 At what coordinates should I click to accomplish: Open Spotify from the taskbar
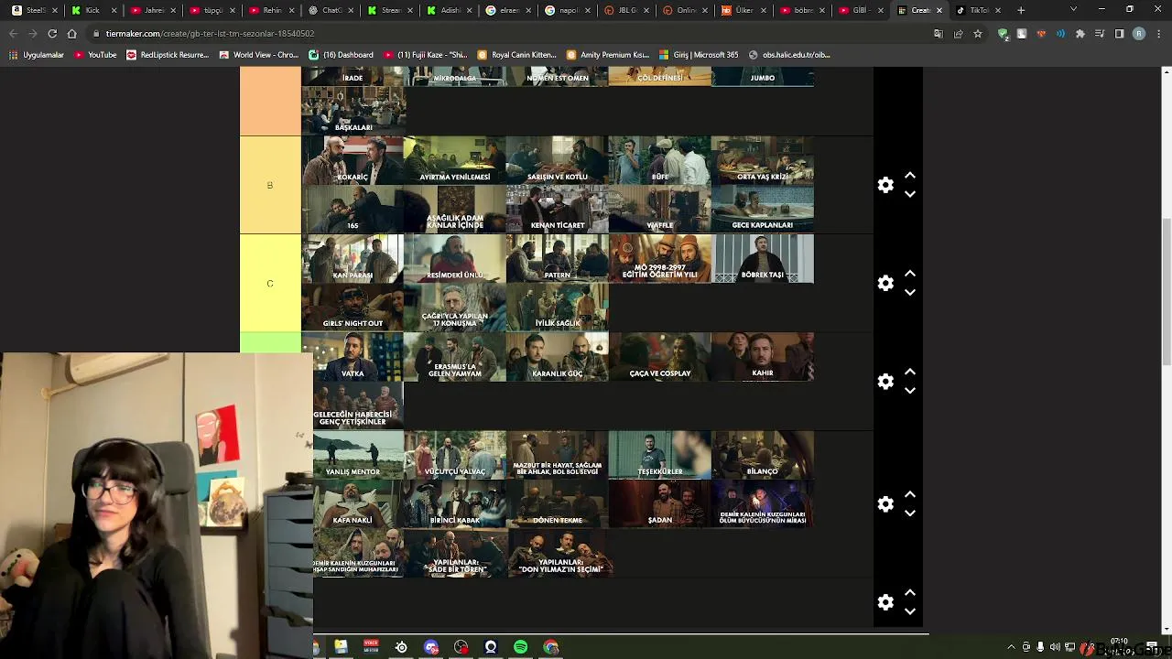tap(521, 647)
